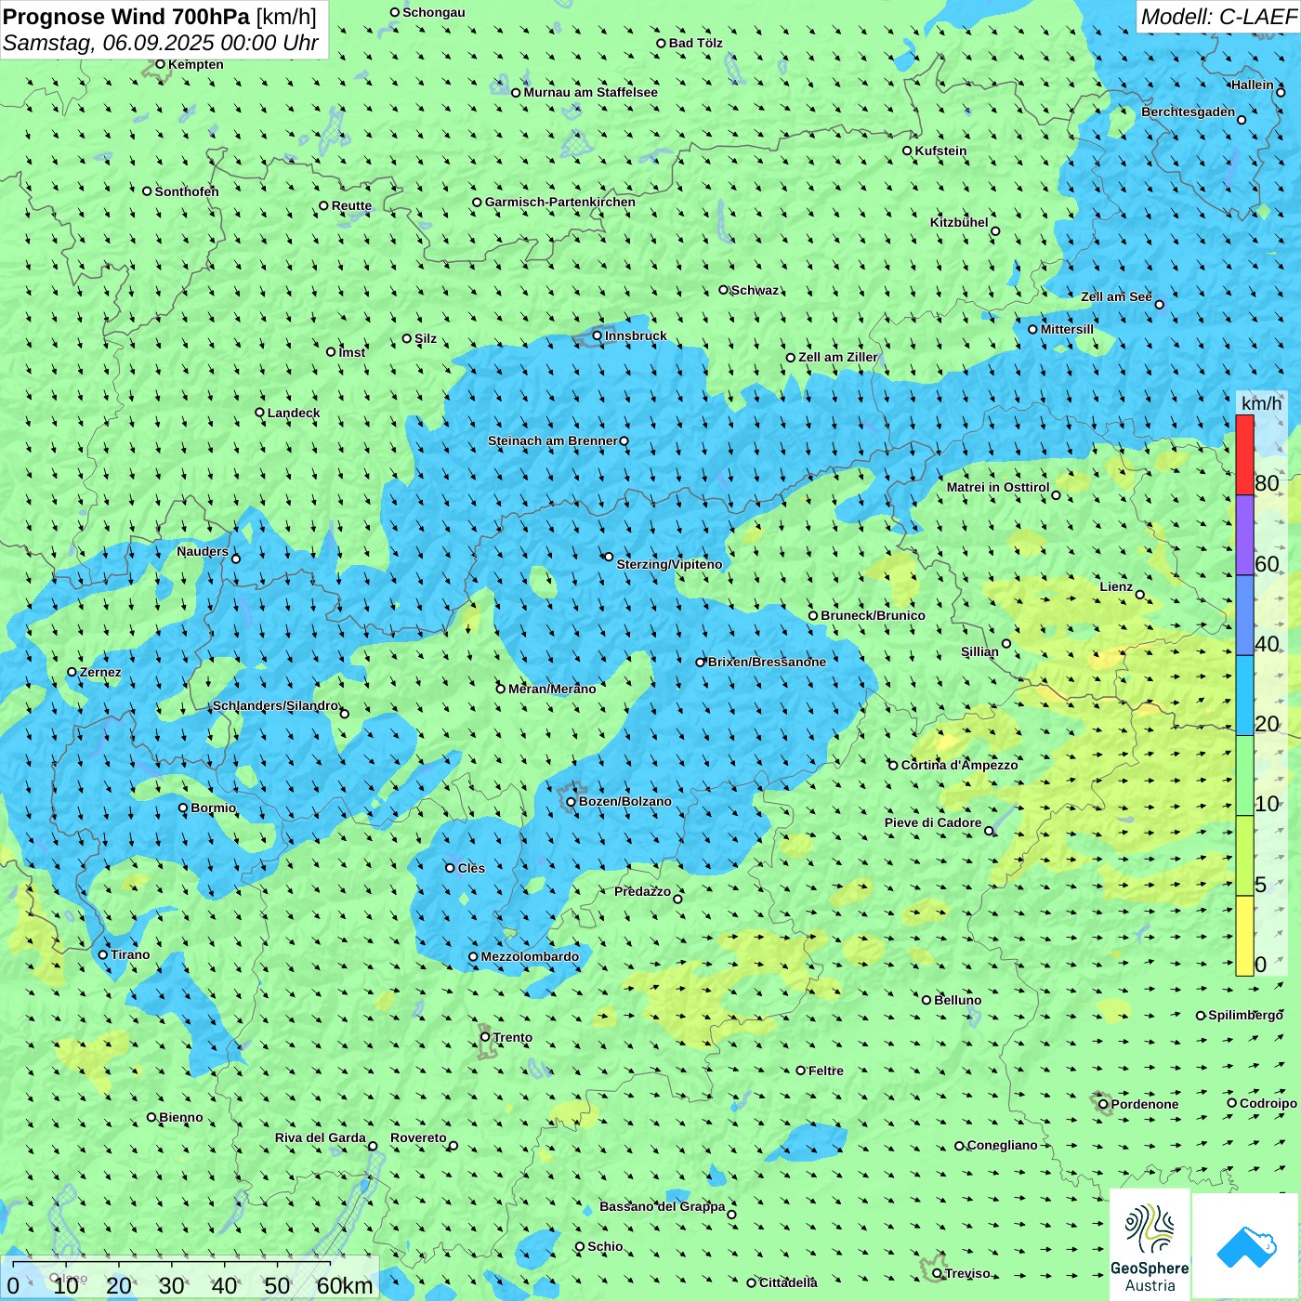1301x1301 pixels.
Task: Click the 'Kitzbühel' label
Action: click(x=959, y=222)
